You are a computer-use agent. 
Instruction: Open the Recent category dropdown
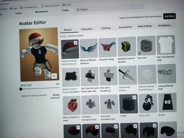[69, 30]
